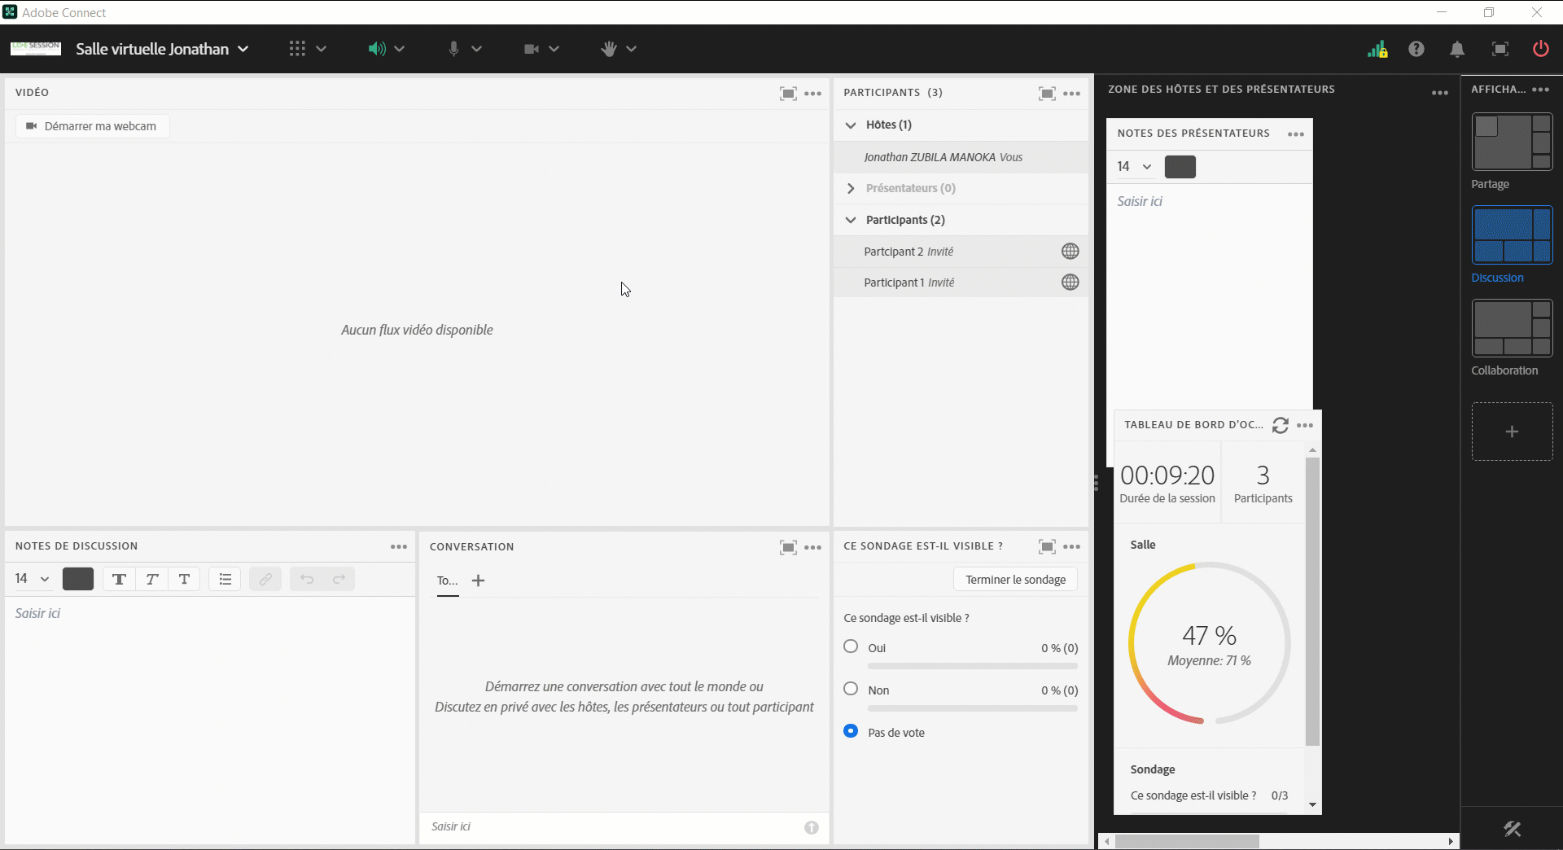Undo last edit in discussion notes

[306, 580]
